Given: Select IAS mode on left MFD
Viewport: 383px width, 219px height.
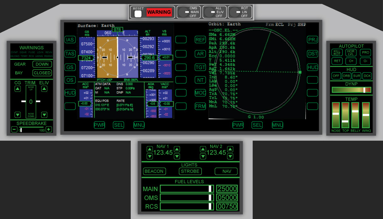Looking at the screenshot, I should pyautogui.click(x=70, y=40).
